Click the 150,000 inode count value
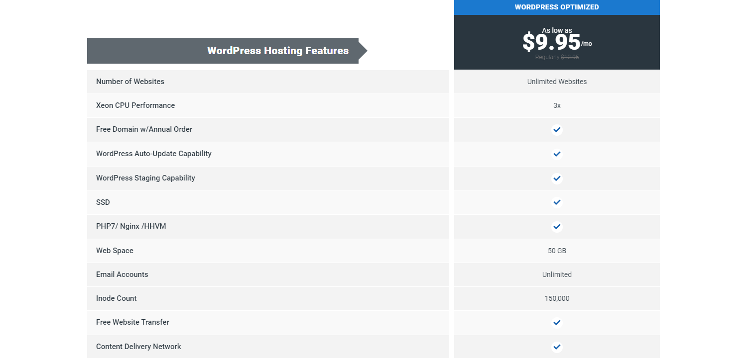The image size is (747, 358). tap(557, 298)
